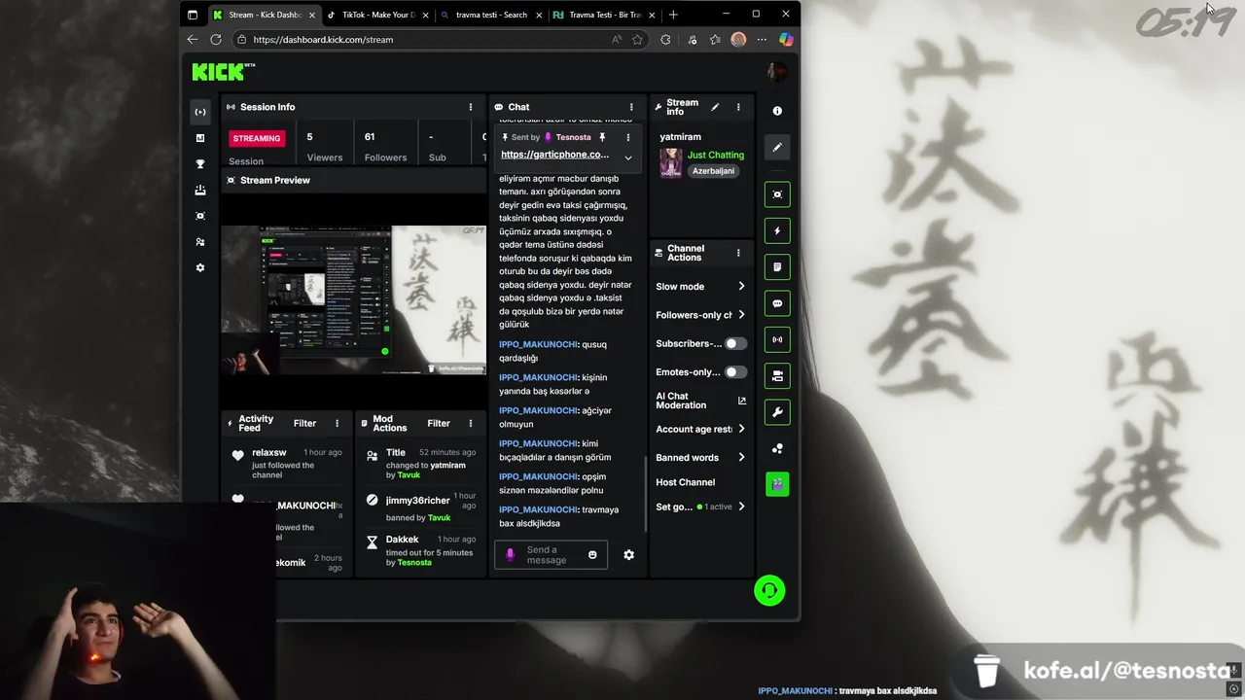The image size is (1245, 700).
Task: Open the emoji picker in the chat input
Action: (592, 554)
